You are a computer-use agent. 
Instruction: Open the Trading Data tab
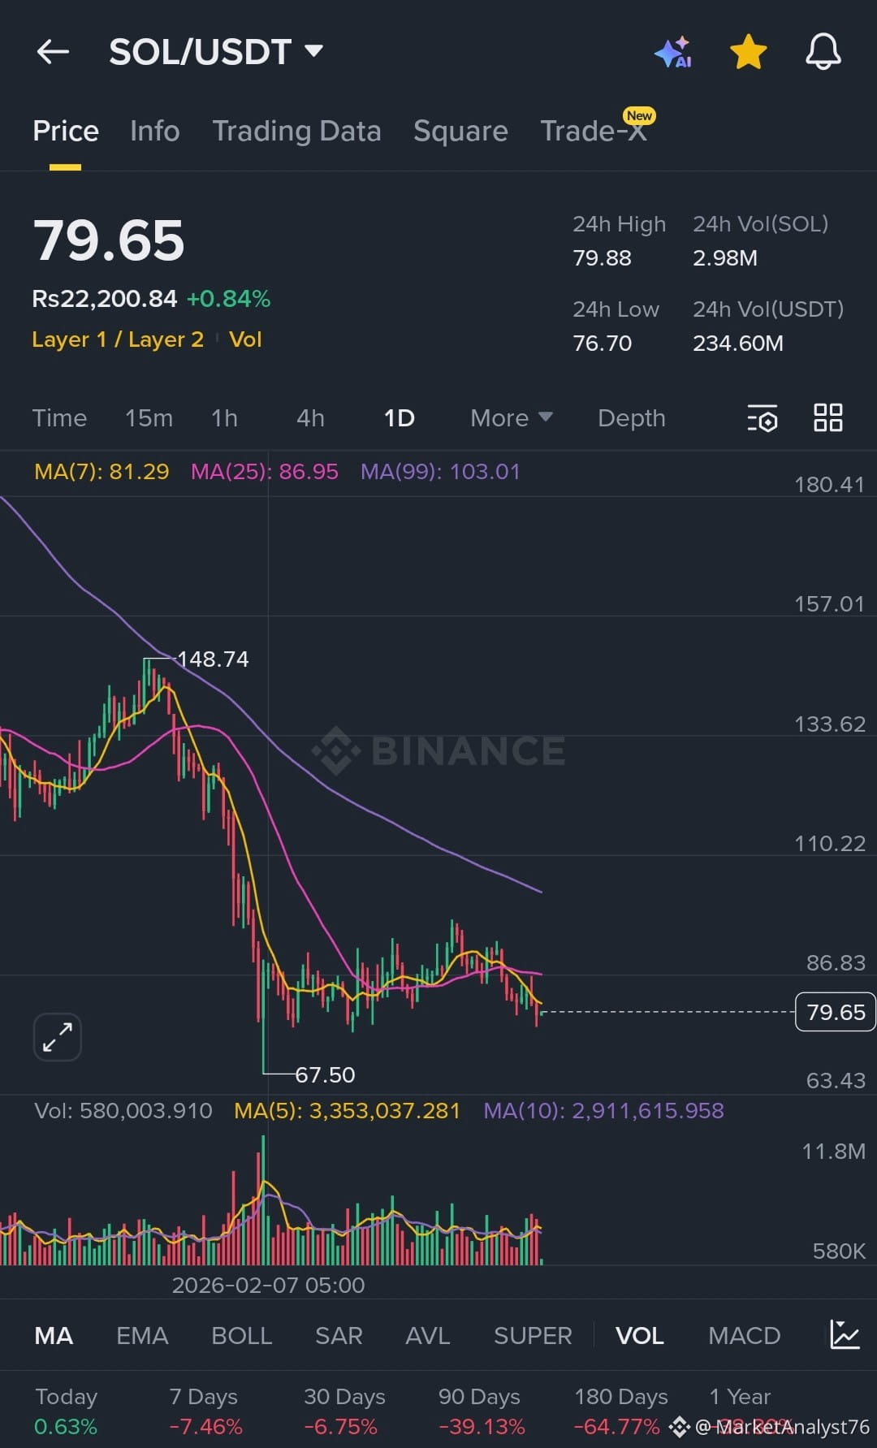tap(296, 131)
